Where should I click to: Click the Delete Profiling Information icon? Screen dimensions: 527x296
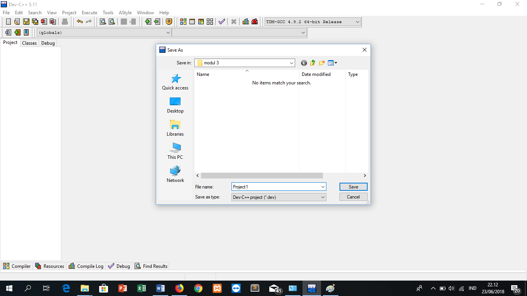tap(255, 22)
